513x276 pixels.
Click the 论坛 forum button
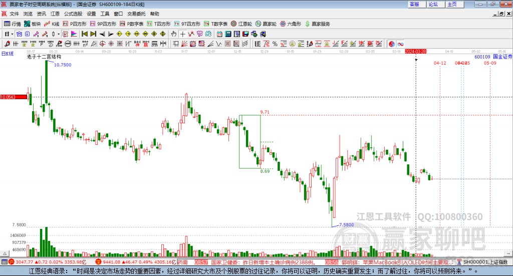tap(433, 4)
